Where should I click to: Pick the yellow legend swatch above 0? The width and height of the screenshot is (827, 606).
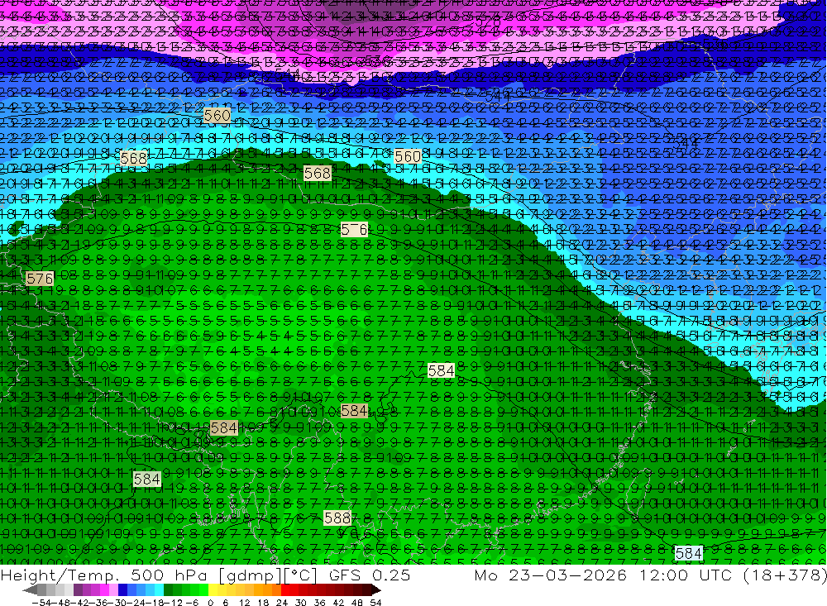[x=213, y=590]
